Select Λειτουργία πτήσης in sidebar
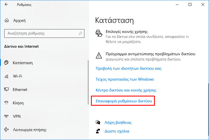This screenshot has width=209, height=140. 30,130
